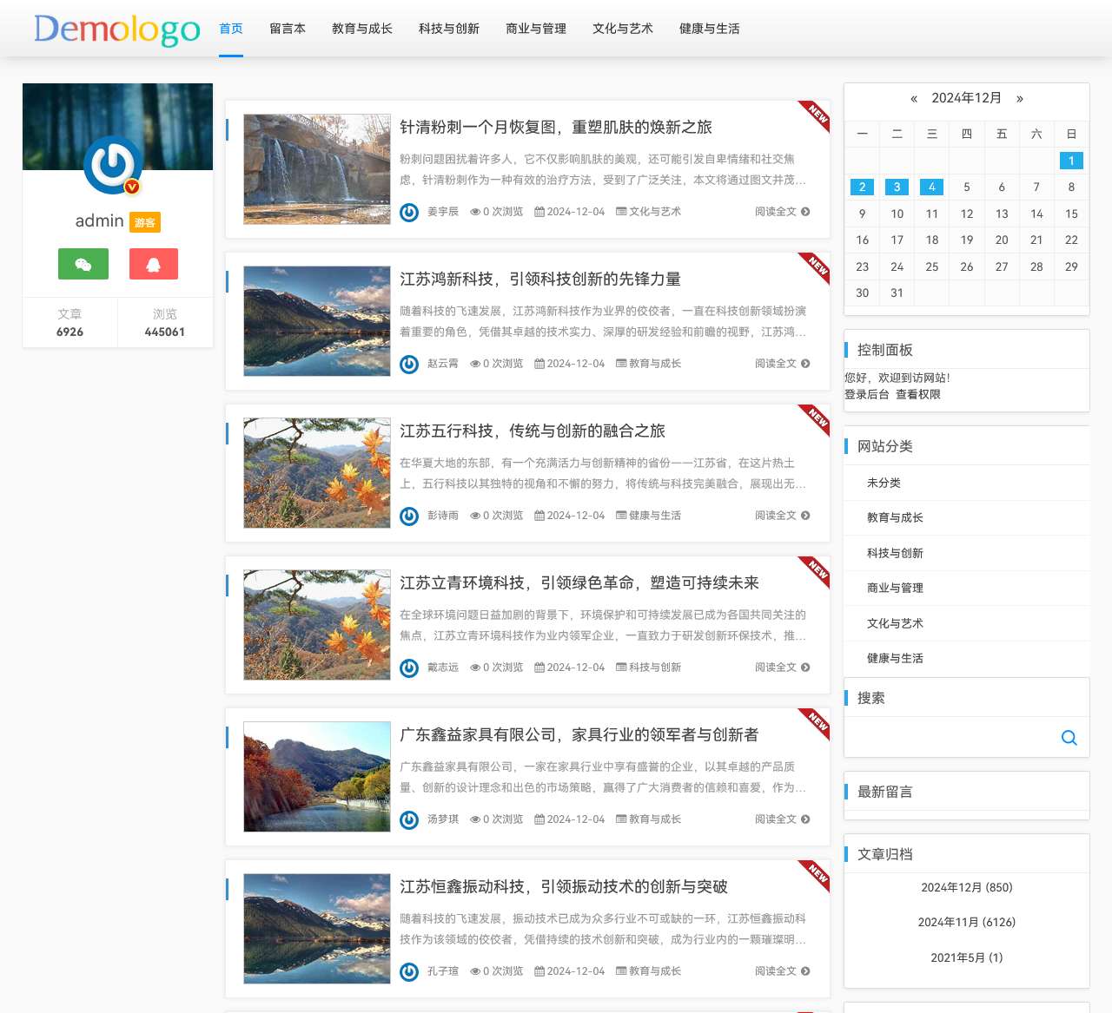Click the verified badge on admin's avatar

pos(132,185)
